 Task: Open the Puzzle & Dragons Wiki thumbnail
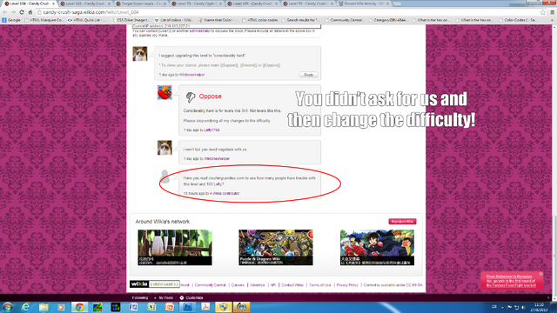pos(276,247)
